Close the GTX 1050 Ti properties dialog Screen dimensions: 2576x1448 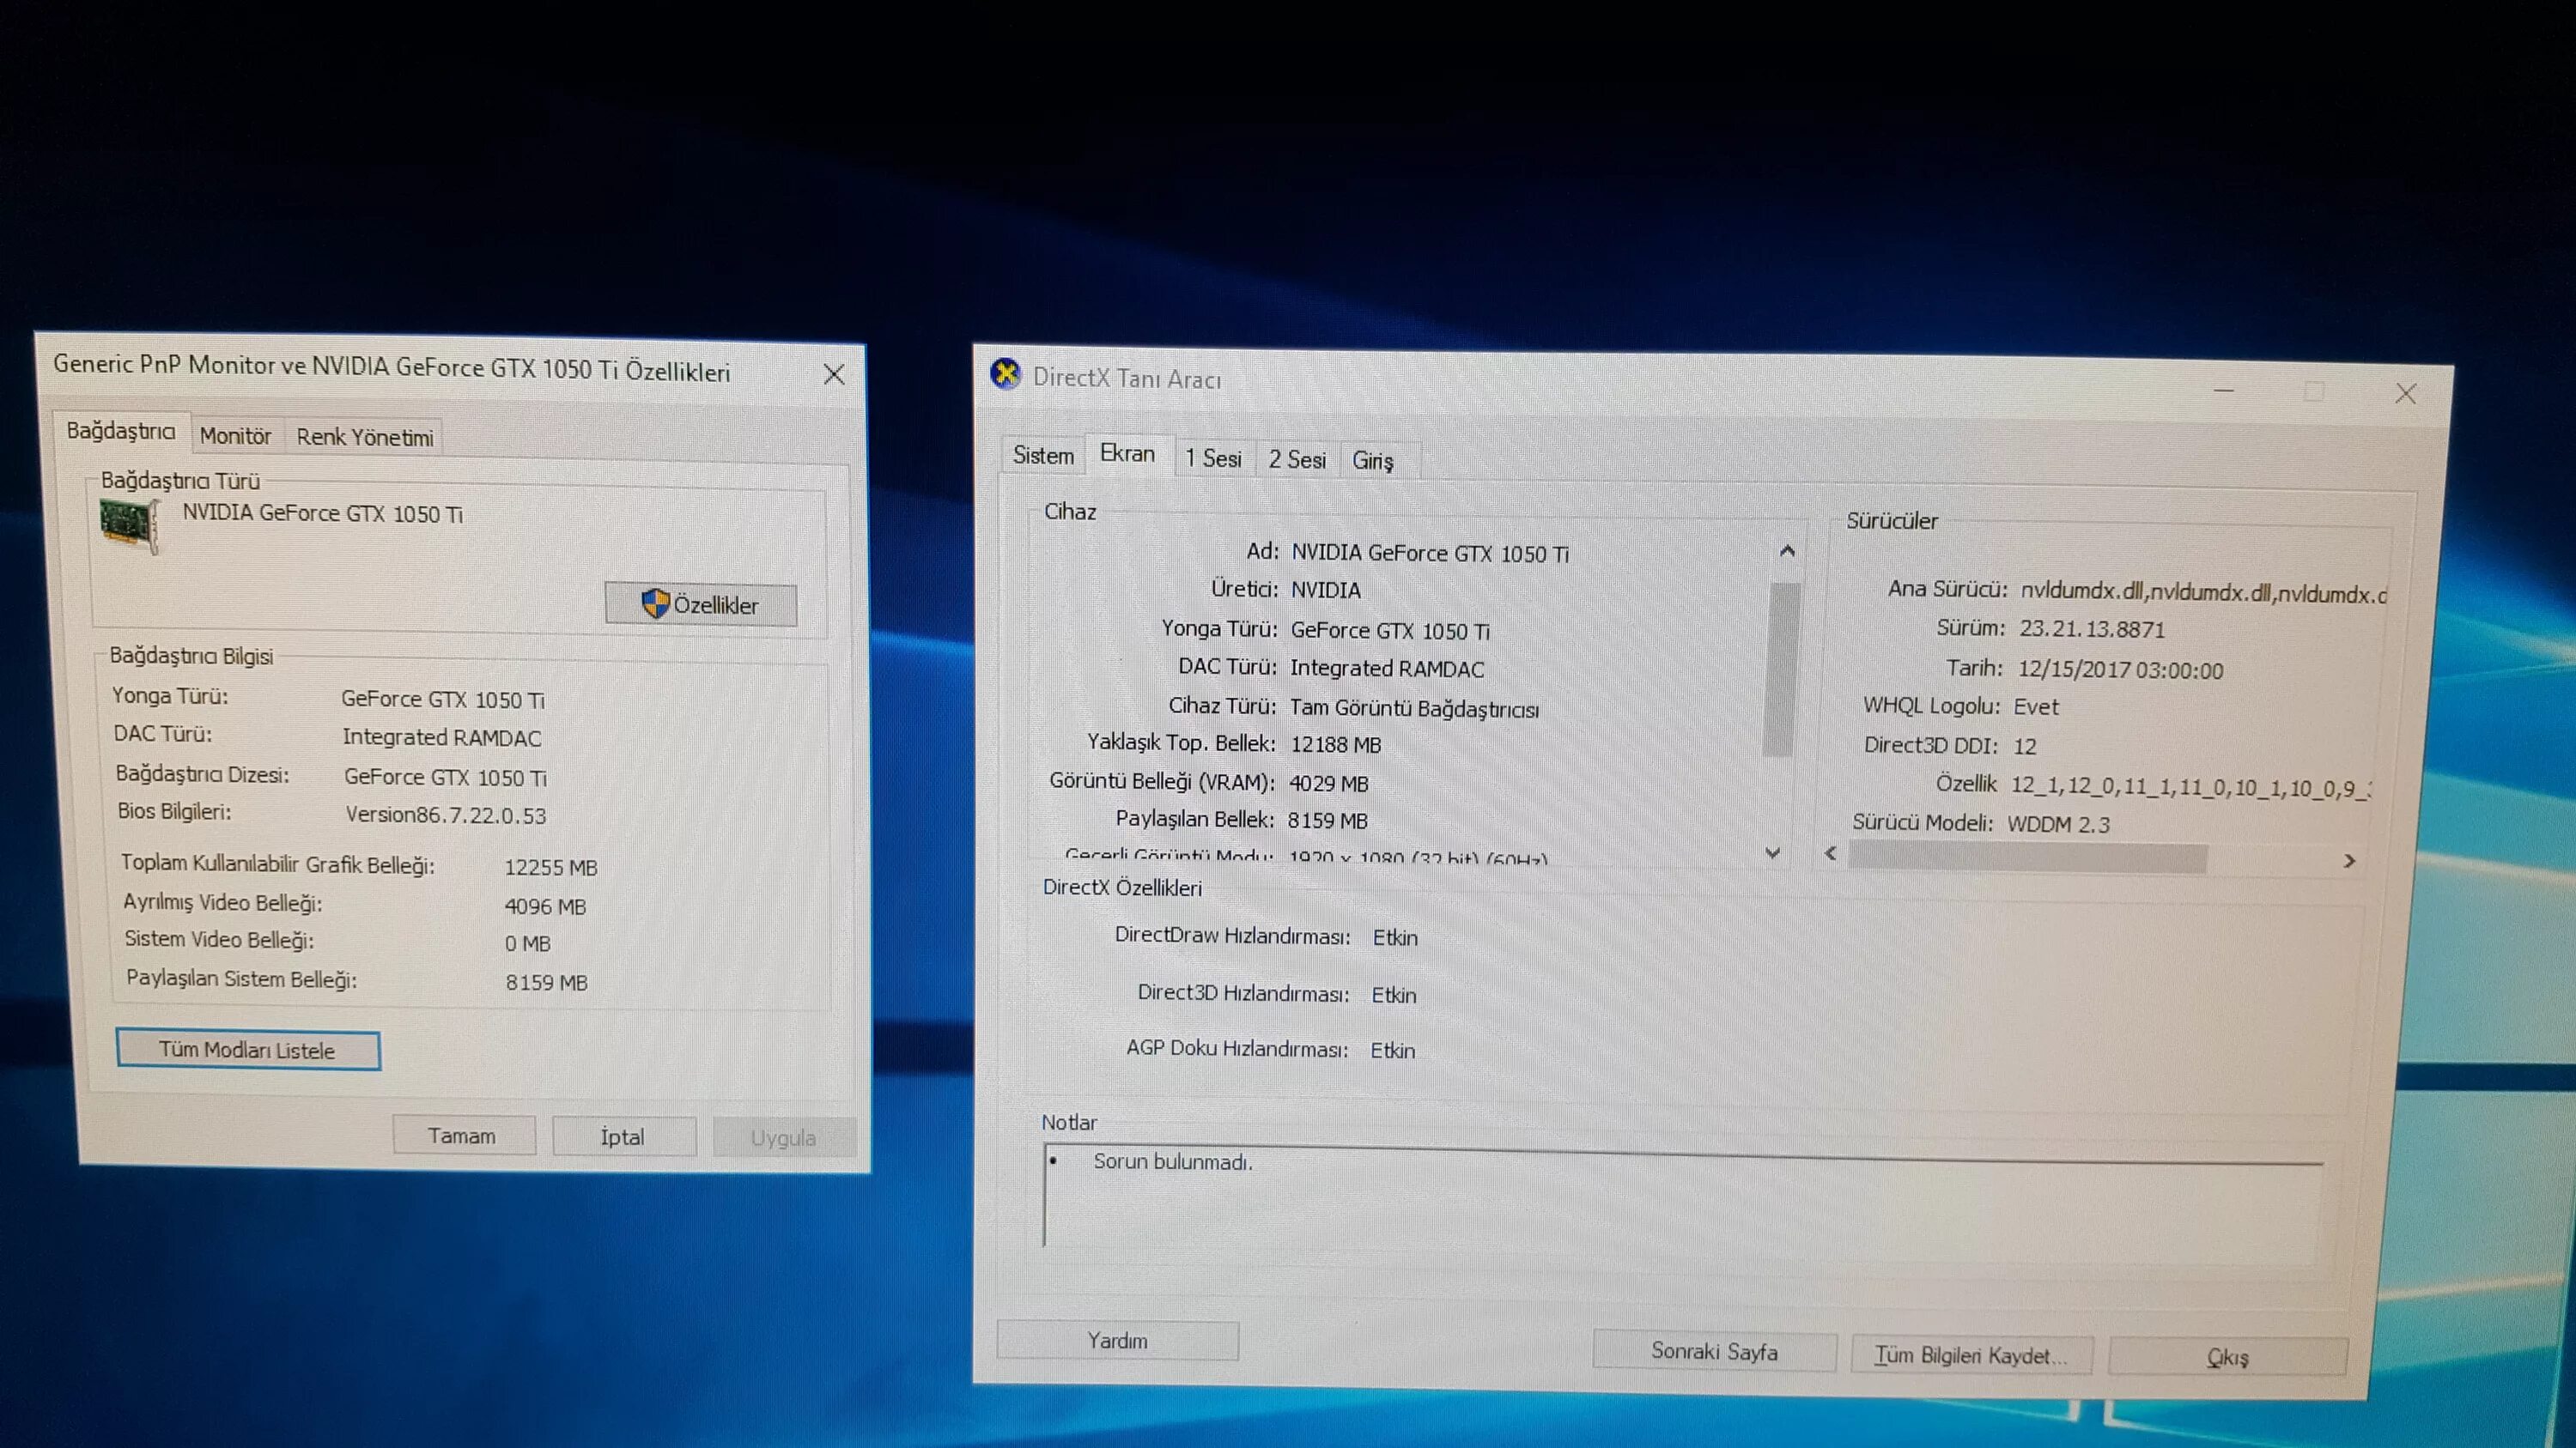(833, 375)
